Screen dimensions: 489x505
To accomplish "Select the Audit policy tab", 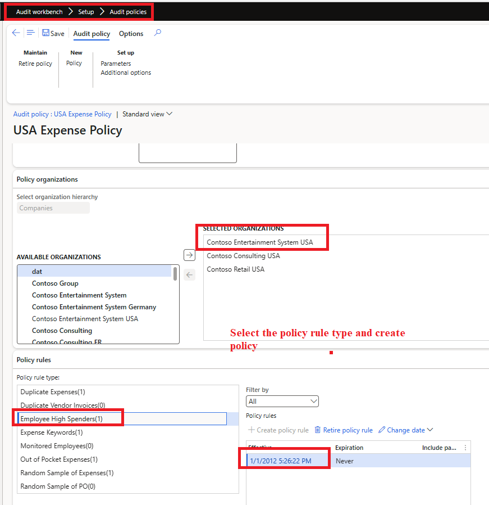I will click(91, 34).
